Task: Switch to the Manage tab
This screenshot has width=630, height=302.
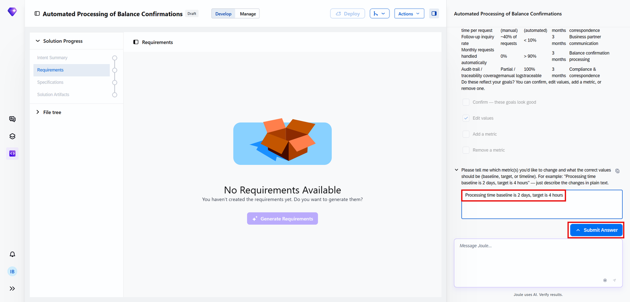Action: pyautogui.click(x=248, y=14)
